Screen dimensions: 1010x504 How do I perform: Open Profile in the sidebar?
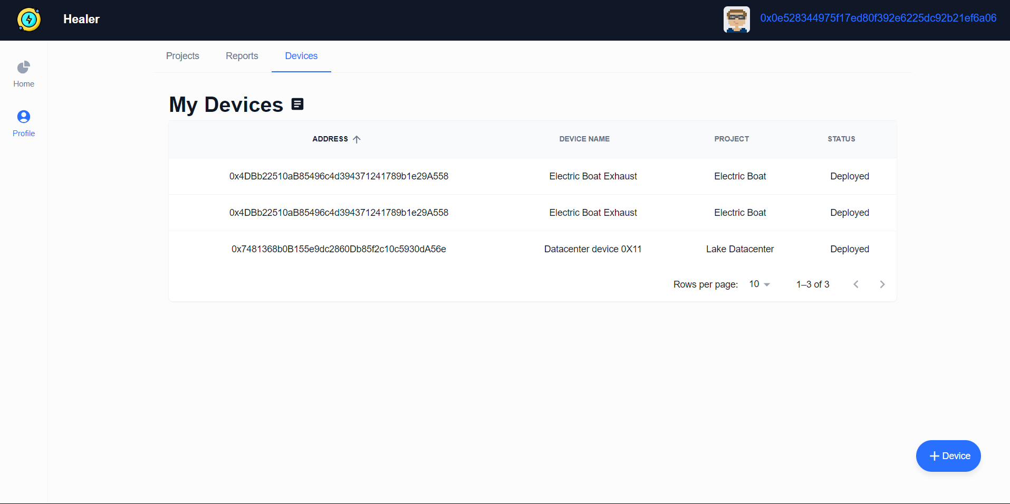[24, 124]
